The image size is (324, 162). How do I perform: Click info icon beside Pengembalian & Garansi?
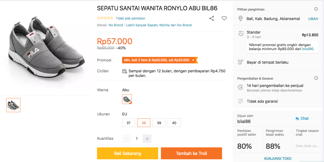[316, 78]
